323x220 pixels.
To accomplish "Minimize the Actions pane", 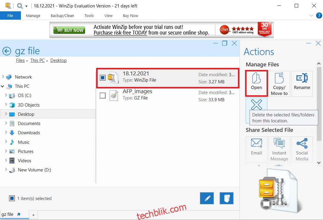I will pos(309,43).
